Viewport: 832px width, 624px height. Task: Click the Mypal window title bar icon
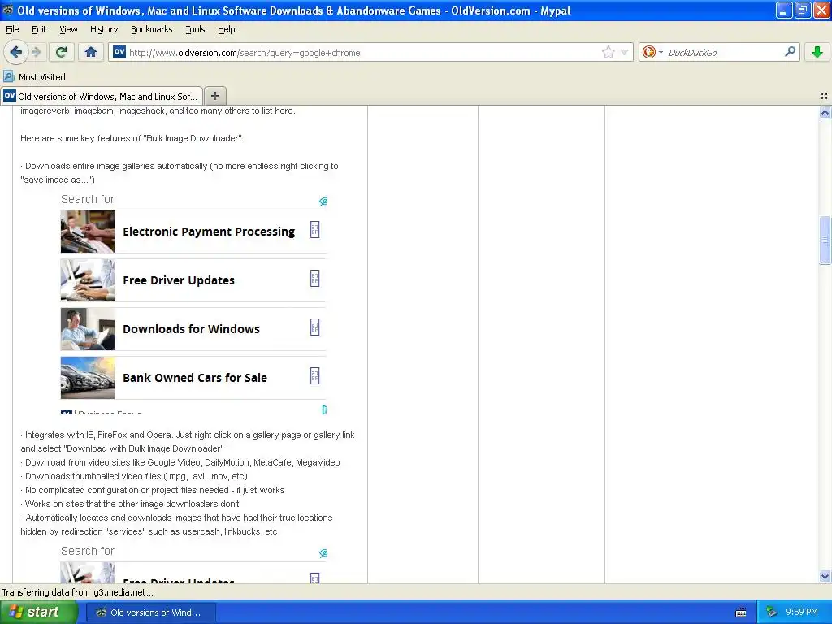(8, 10)
